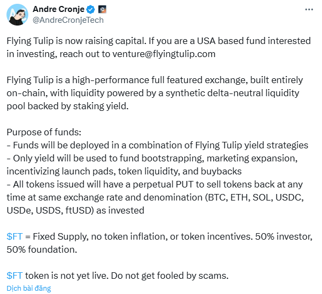Select the "Purpose of funds:" heading text
This screenshot has height=294, width=322.
click(x=44, y=133)
